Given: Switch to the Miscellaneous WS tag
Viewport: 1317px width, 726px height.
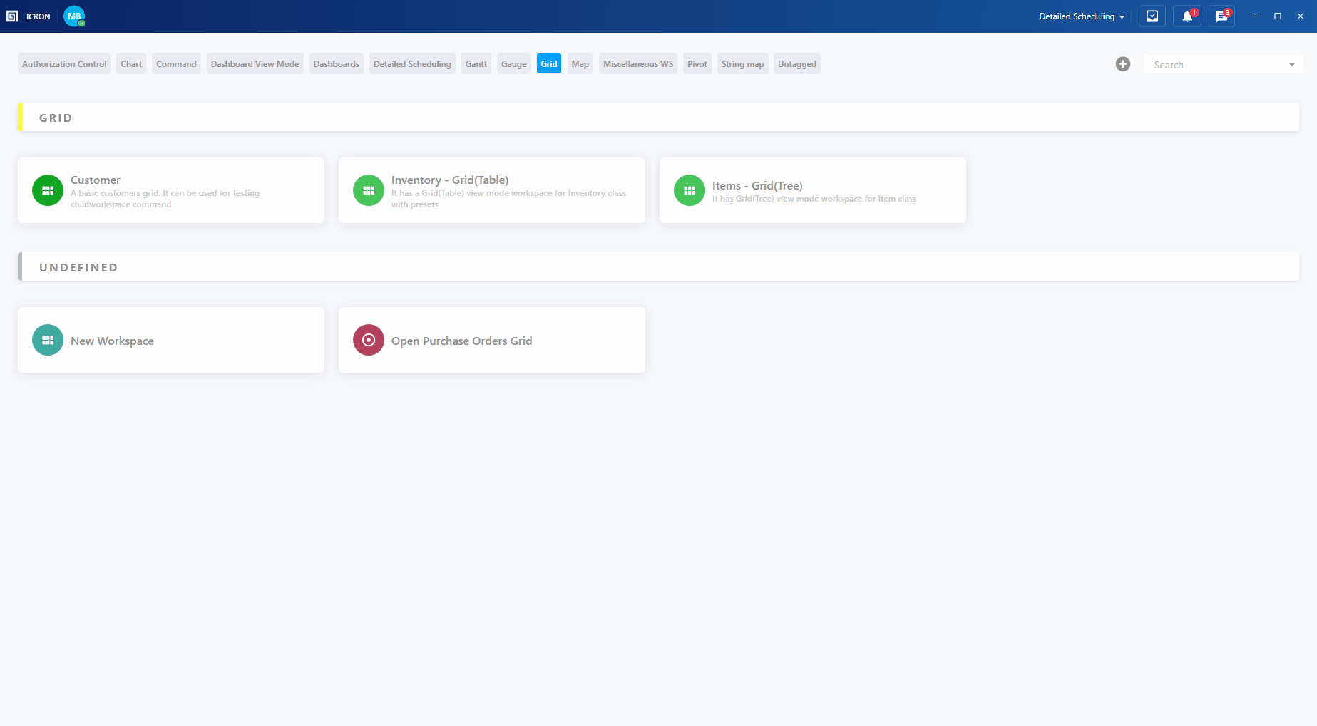Looking at the screenshot, I should 638,64.
